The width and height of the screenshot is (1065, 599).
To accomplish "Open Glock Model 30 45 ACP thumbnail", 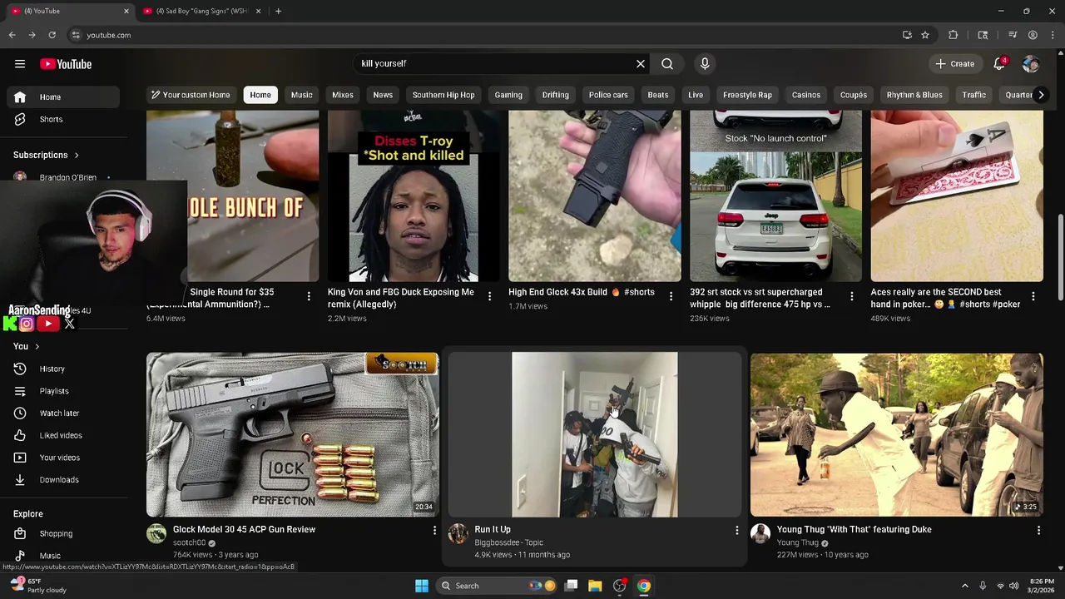I will pos(293,434).
